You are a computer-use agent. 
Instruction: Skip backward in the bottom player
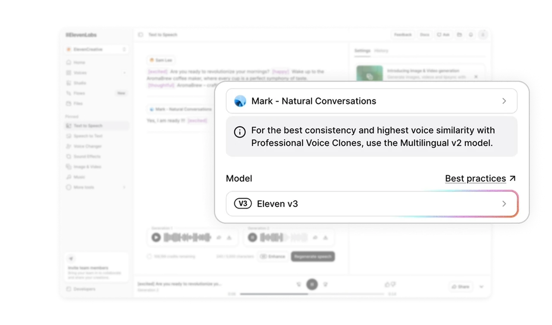point(299,284)
